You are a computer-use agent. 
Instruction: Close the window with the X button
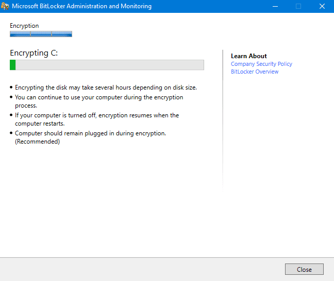(322, 6)
